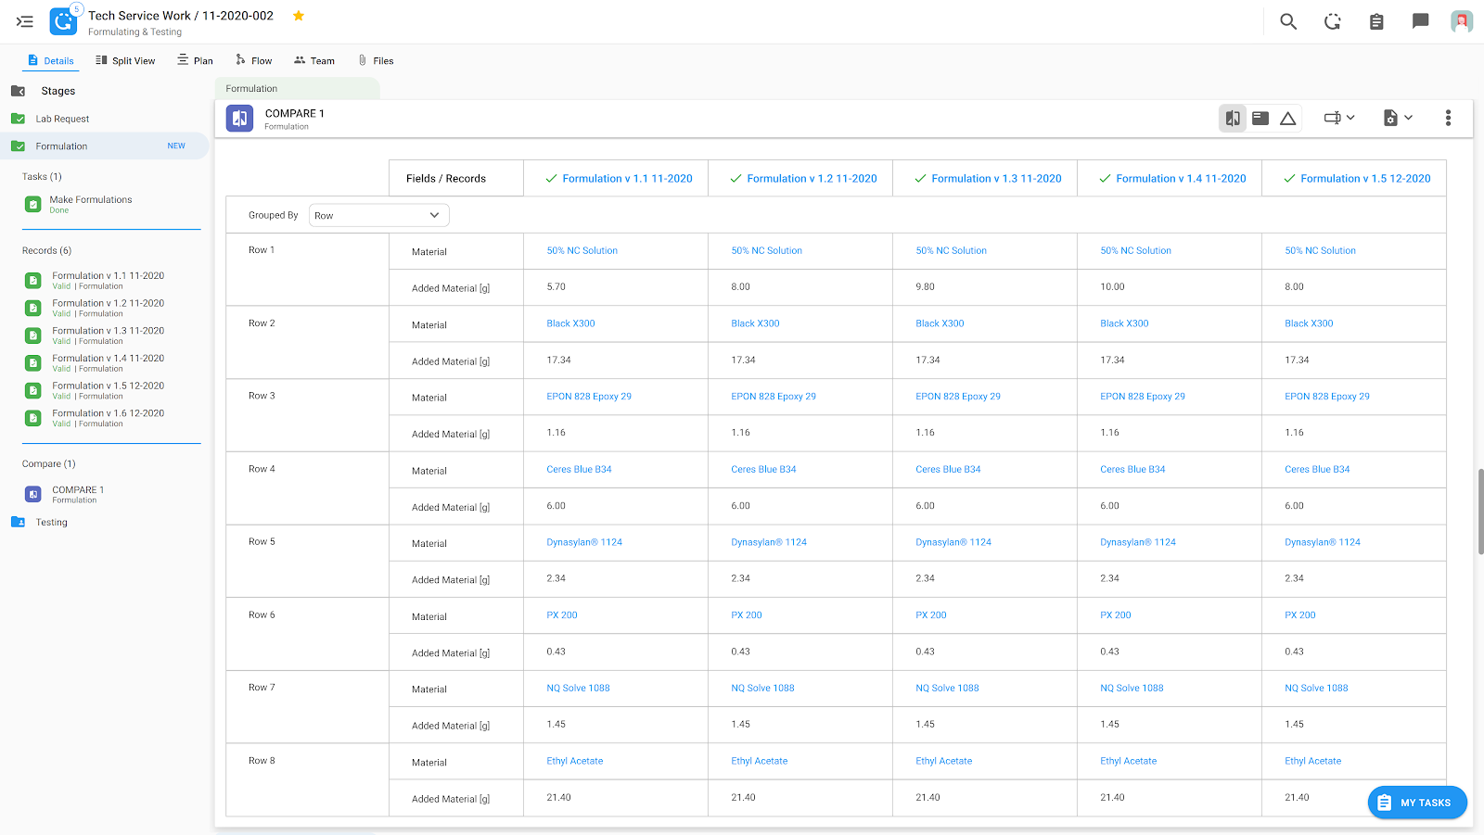Switch to the triangle differences view
The height and width of the screenshot is (835, 1484).
pyautogui.click(x=1288, y=119)
